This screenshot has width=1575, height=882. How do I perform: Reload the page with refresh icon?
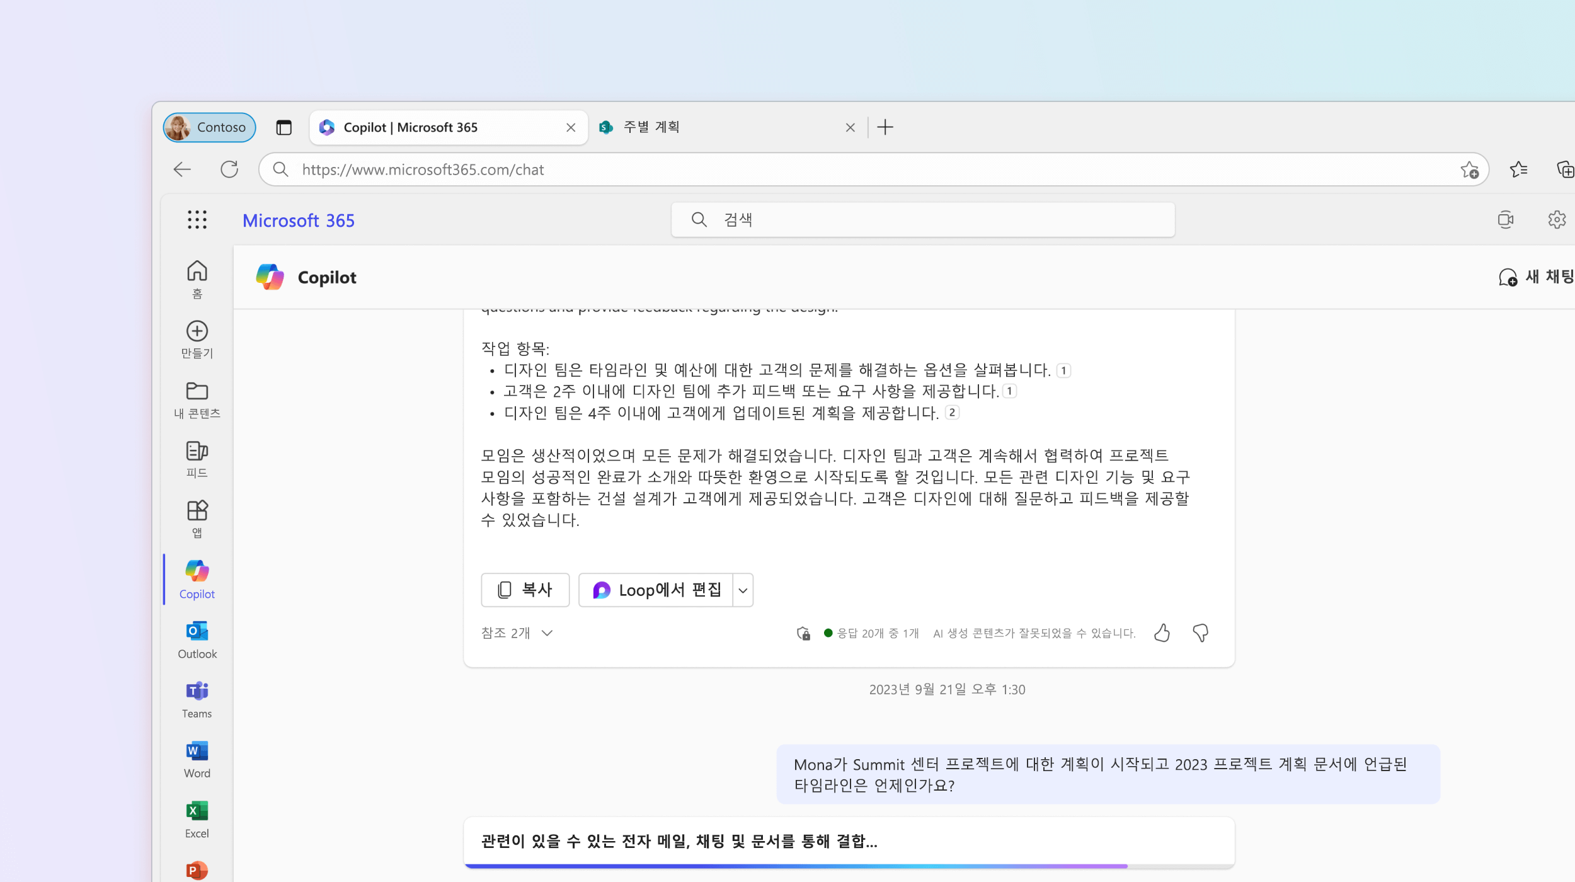(229, 169)
